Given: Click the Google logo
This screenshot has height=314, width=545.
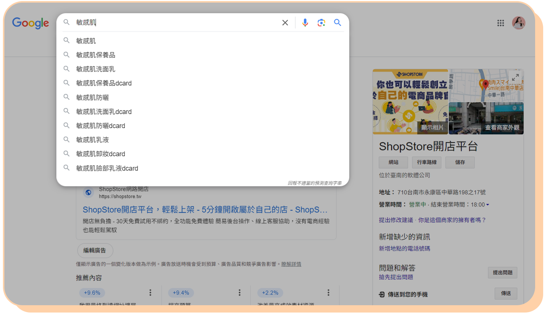Looking at the screenshot, I should pyautogui.click(x=30, y=23).
